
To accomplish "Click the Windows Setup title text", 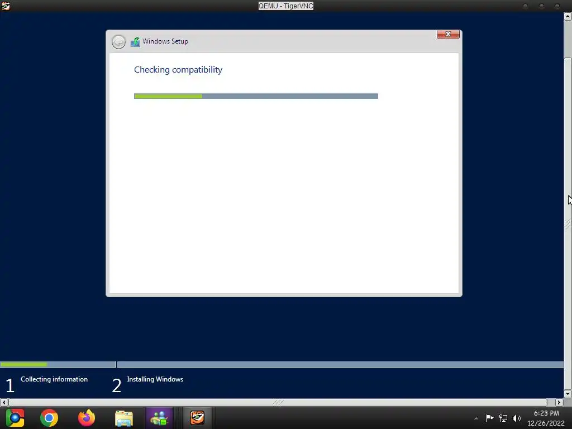I will [x=165, y=41].
